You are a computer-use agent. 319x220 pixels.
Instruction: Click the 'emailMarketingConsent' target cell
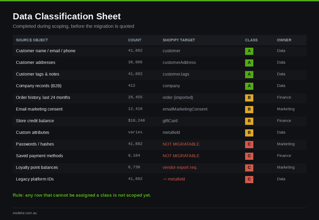click(185, 109)
